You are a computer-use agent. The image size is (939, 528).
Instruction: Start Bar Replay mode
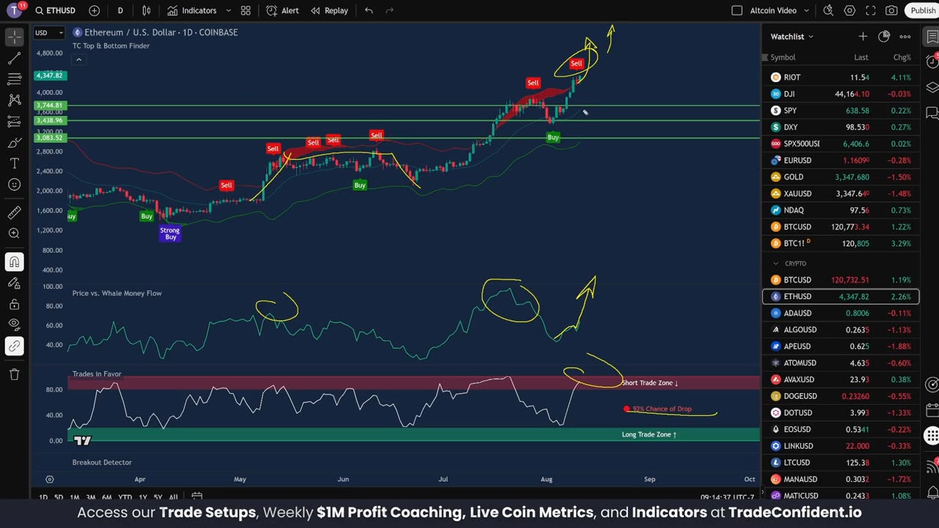click(x=329, y=10)
